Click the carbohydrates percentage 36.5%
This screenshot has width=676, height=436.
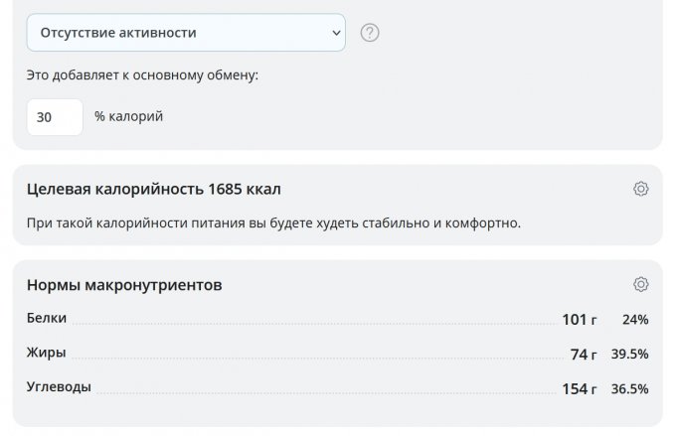point(630,389)
